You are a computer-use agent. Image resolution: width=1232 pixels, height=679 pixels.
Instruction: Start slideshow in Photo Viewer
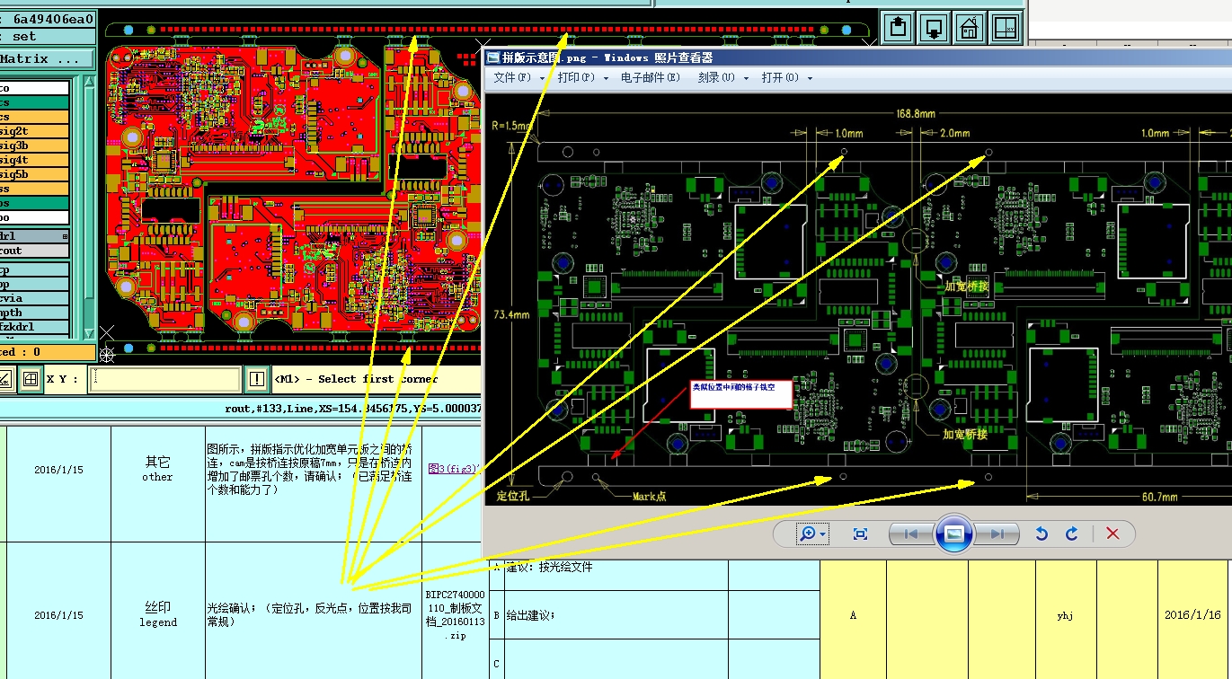[953, 533]
